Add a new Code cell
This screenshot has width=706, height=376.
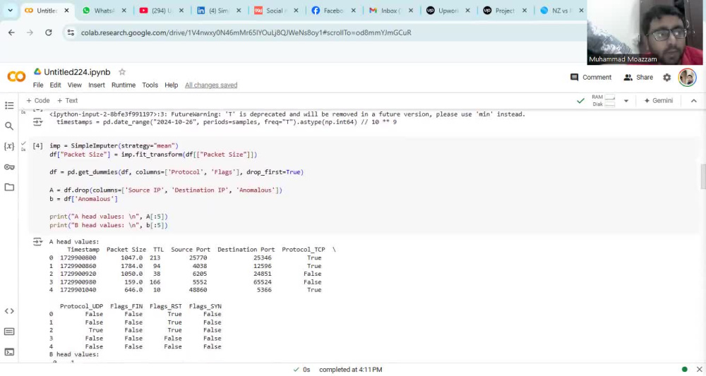pyautogui.click(x=38, y=101)
